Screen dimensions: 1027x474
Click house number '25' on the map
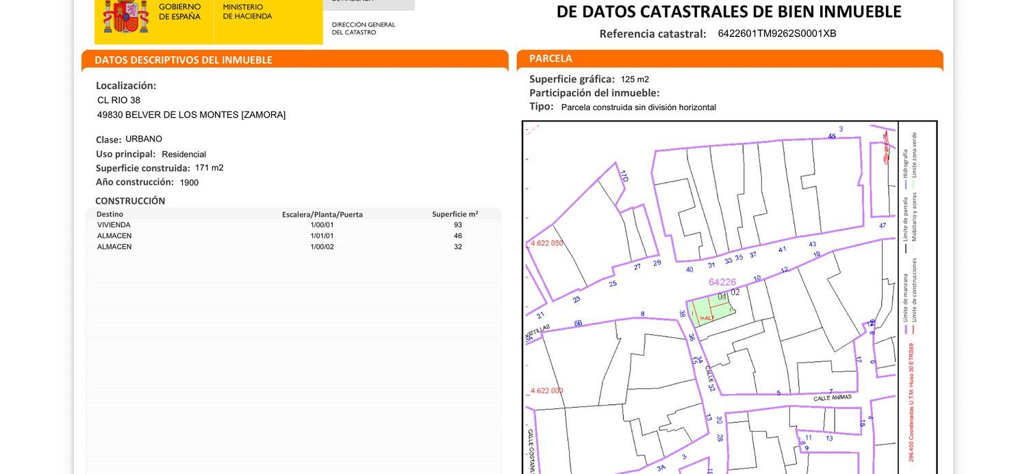tap(613, 283)
